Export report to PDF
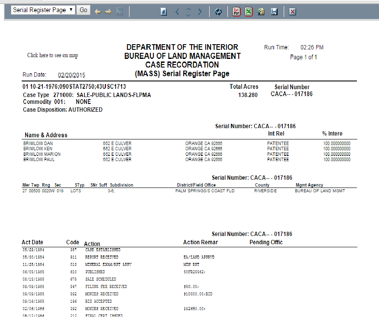The width and height of the screenshot is (379, 317). (x=236, y=12)
